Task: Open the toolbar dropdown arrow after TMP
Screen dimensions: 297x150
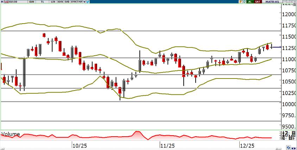Action: tap(84, 2)
